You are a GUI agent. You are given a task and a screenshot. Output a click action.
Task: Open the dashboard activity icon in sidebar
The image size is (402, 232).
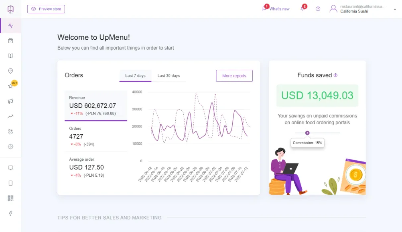pos(10,26)
